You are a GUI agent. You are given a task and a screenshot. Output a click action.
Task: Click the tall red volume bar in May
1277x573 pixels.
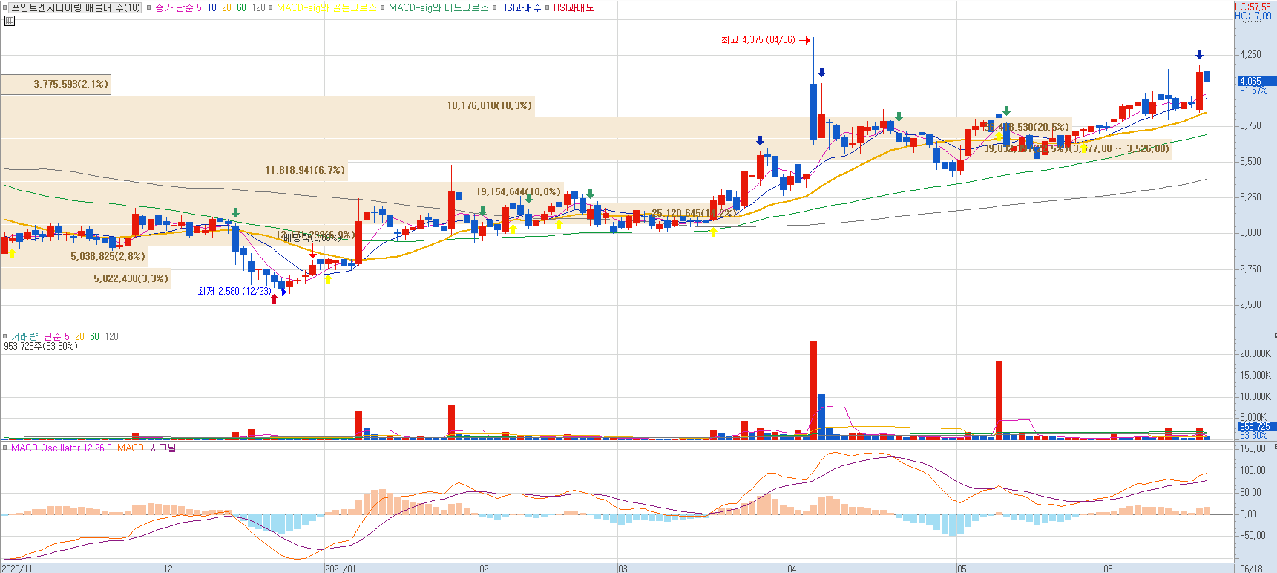pos(999,400)
